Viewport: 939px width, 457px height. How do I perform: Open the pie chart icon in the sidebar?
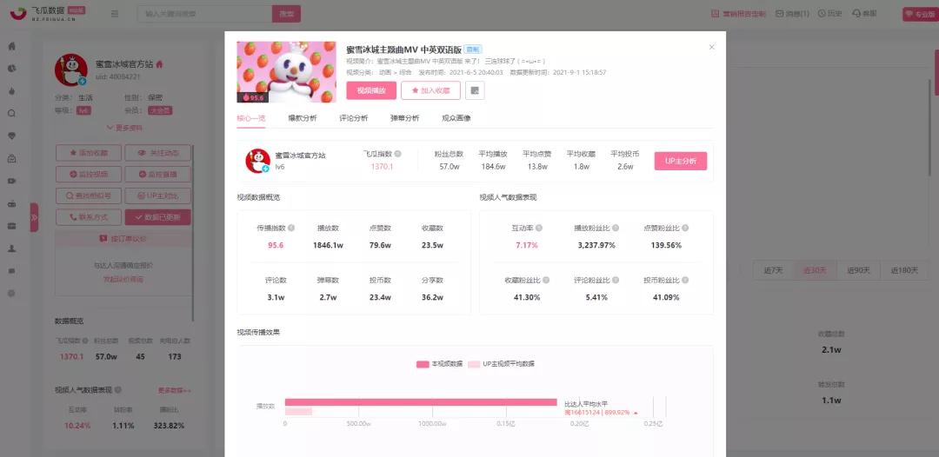(11, 69)
